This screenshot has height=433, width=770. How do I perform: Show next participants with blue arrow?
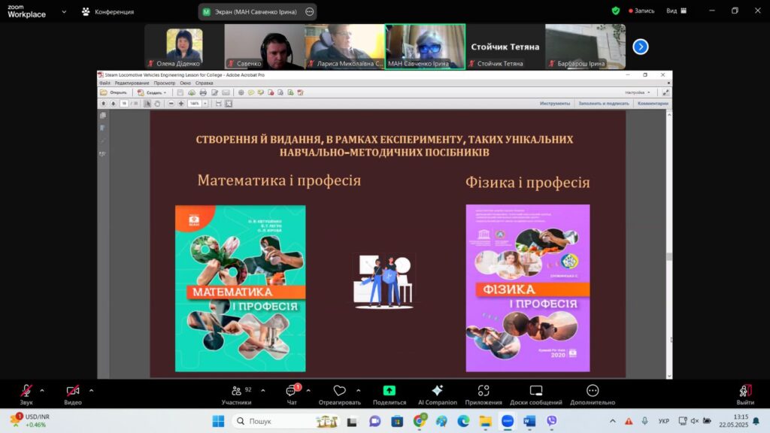[641, 47]
